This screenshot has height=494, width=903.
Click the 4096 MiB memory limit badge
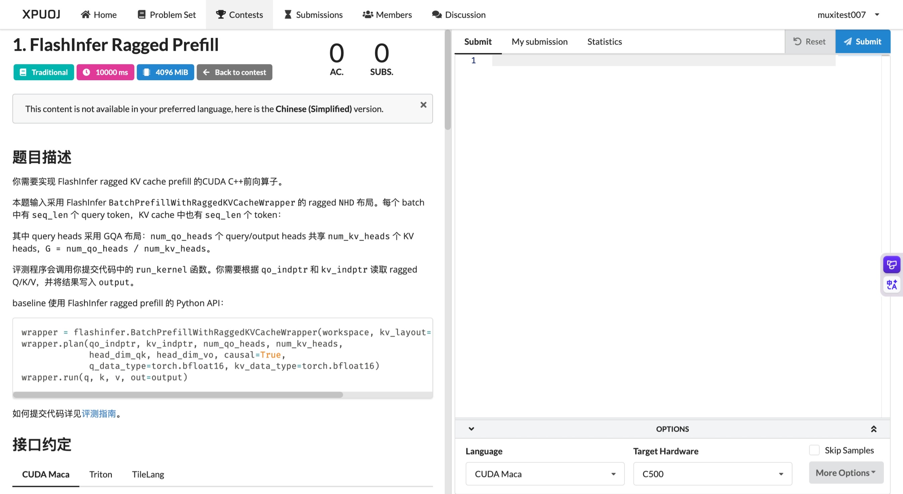point(166,72)
